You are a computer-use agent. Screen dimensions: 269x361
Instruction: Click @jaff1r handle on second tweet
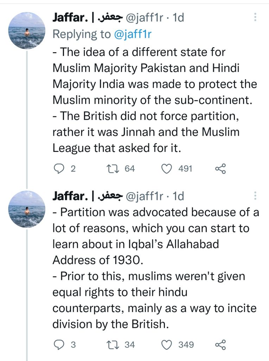pyautogui.click(x=145, y=196)
